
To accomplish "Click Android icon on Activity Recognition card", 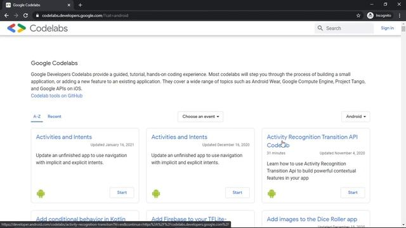I will [x=272, y=193].
